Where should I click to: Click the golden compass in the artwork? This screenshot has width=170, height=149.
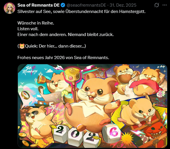25,95
